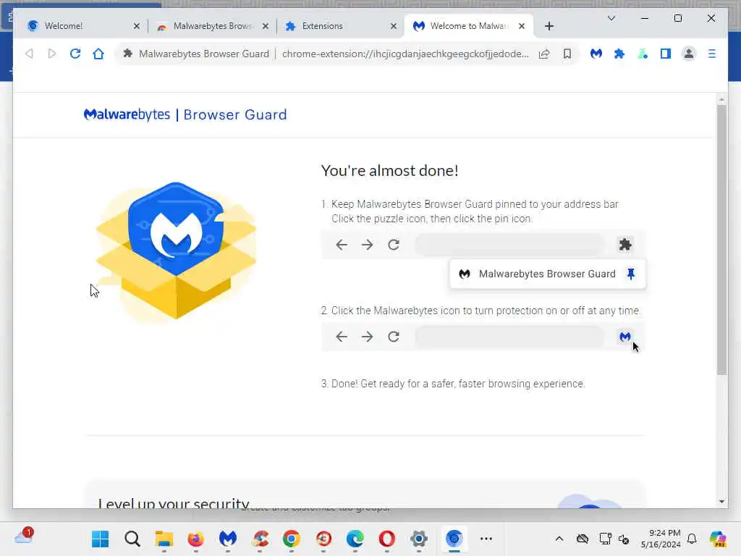Click the chrome-extension URL in address bar

[x=405, y=54]
